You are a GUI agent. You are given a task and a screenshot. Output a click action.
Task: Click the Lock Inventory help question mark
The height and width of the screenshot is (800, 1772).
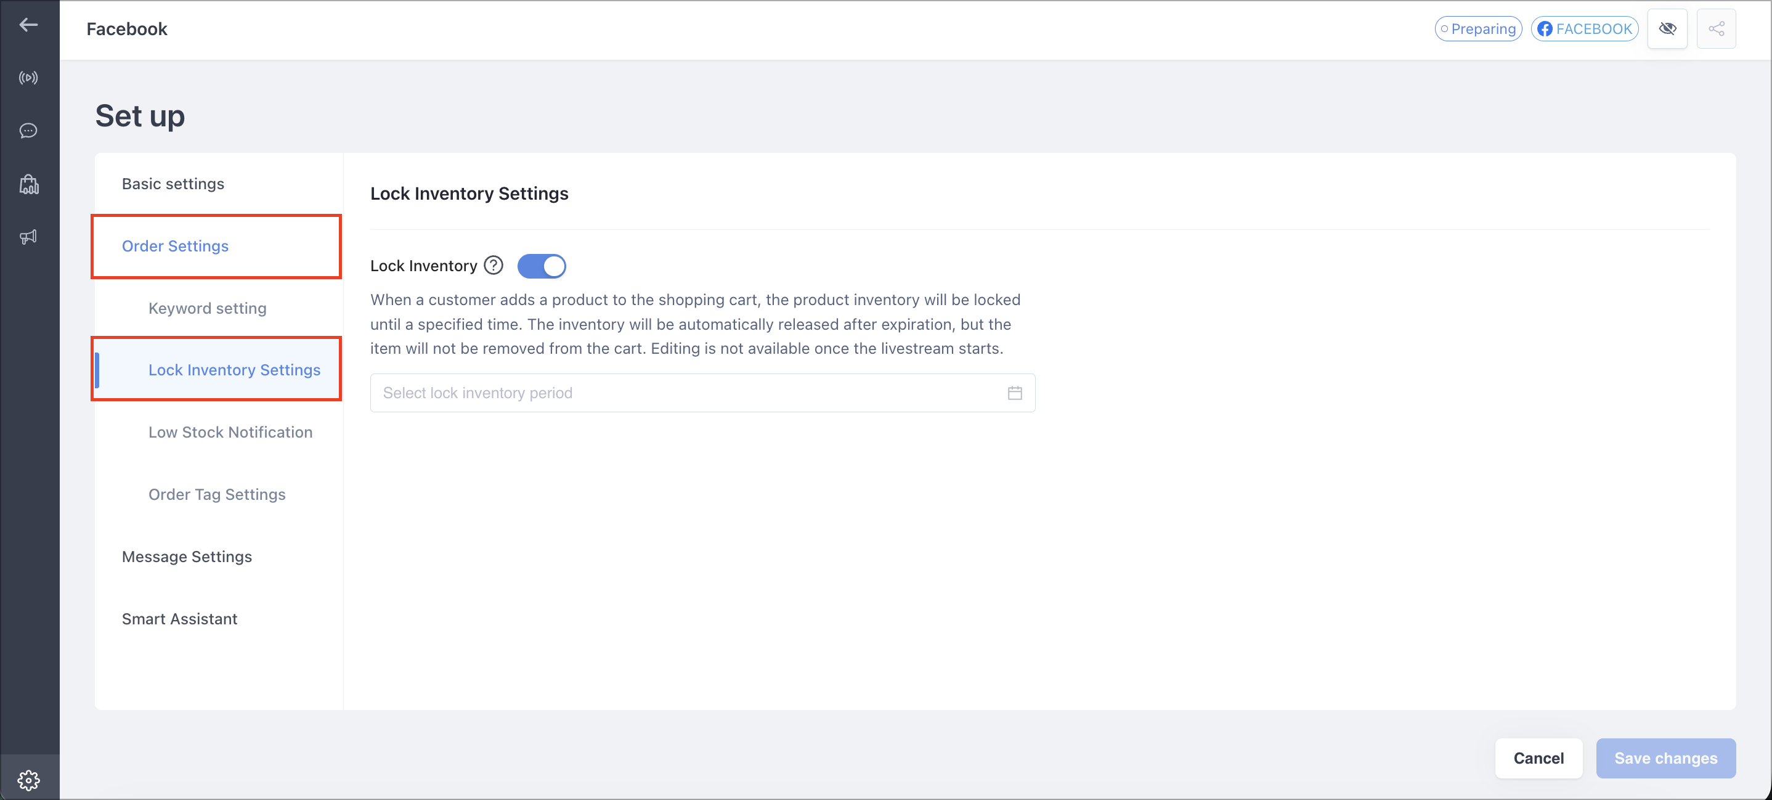tap(494, 266)
